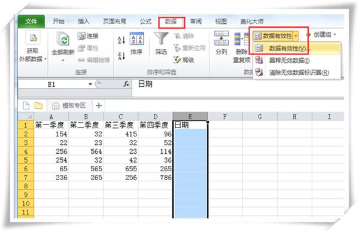Viewport: 359px width, 231px height.
Task: Click the 编辑链接 button
Action: point(94,60)
